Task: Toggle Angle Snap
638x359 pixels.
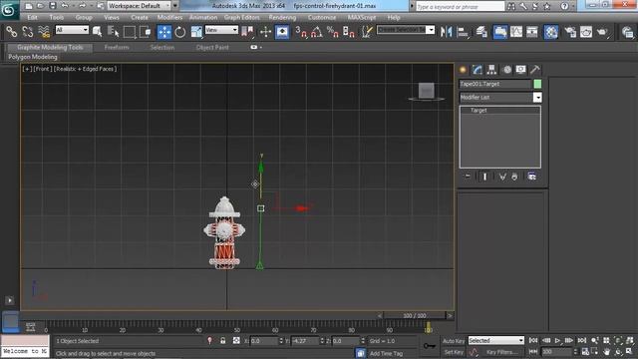Action: 317,31
